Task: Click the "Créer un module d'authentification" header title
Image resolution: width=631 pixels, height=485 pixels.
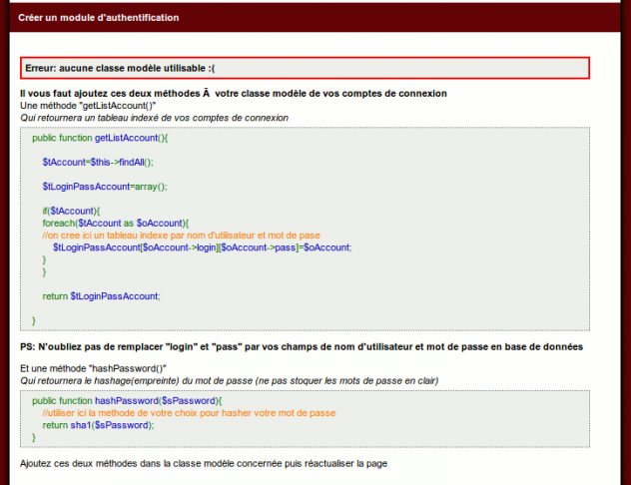Action: tap(99, 17)
